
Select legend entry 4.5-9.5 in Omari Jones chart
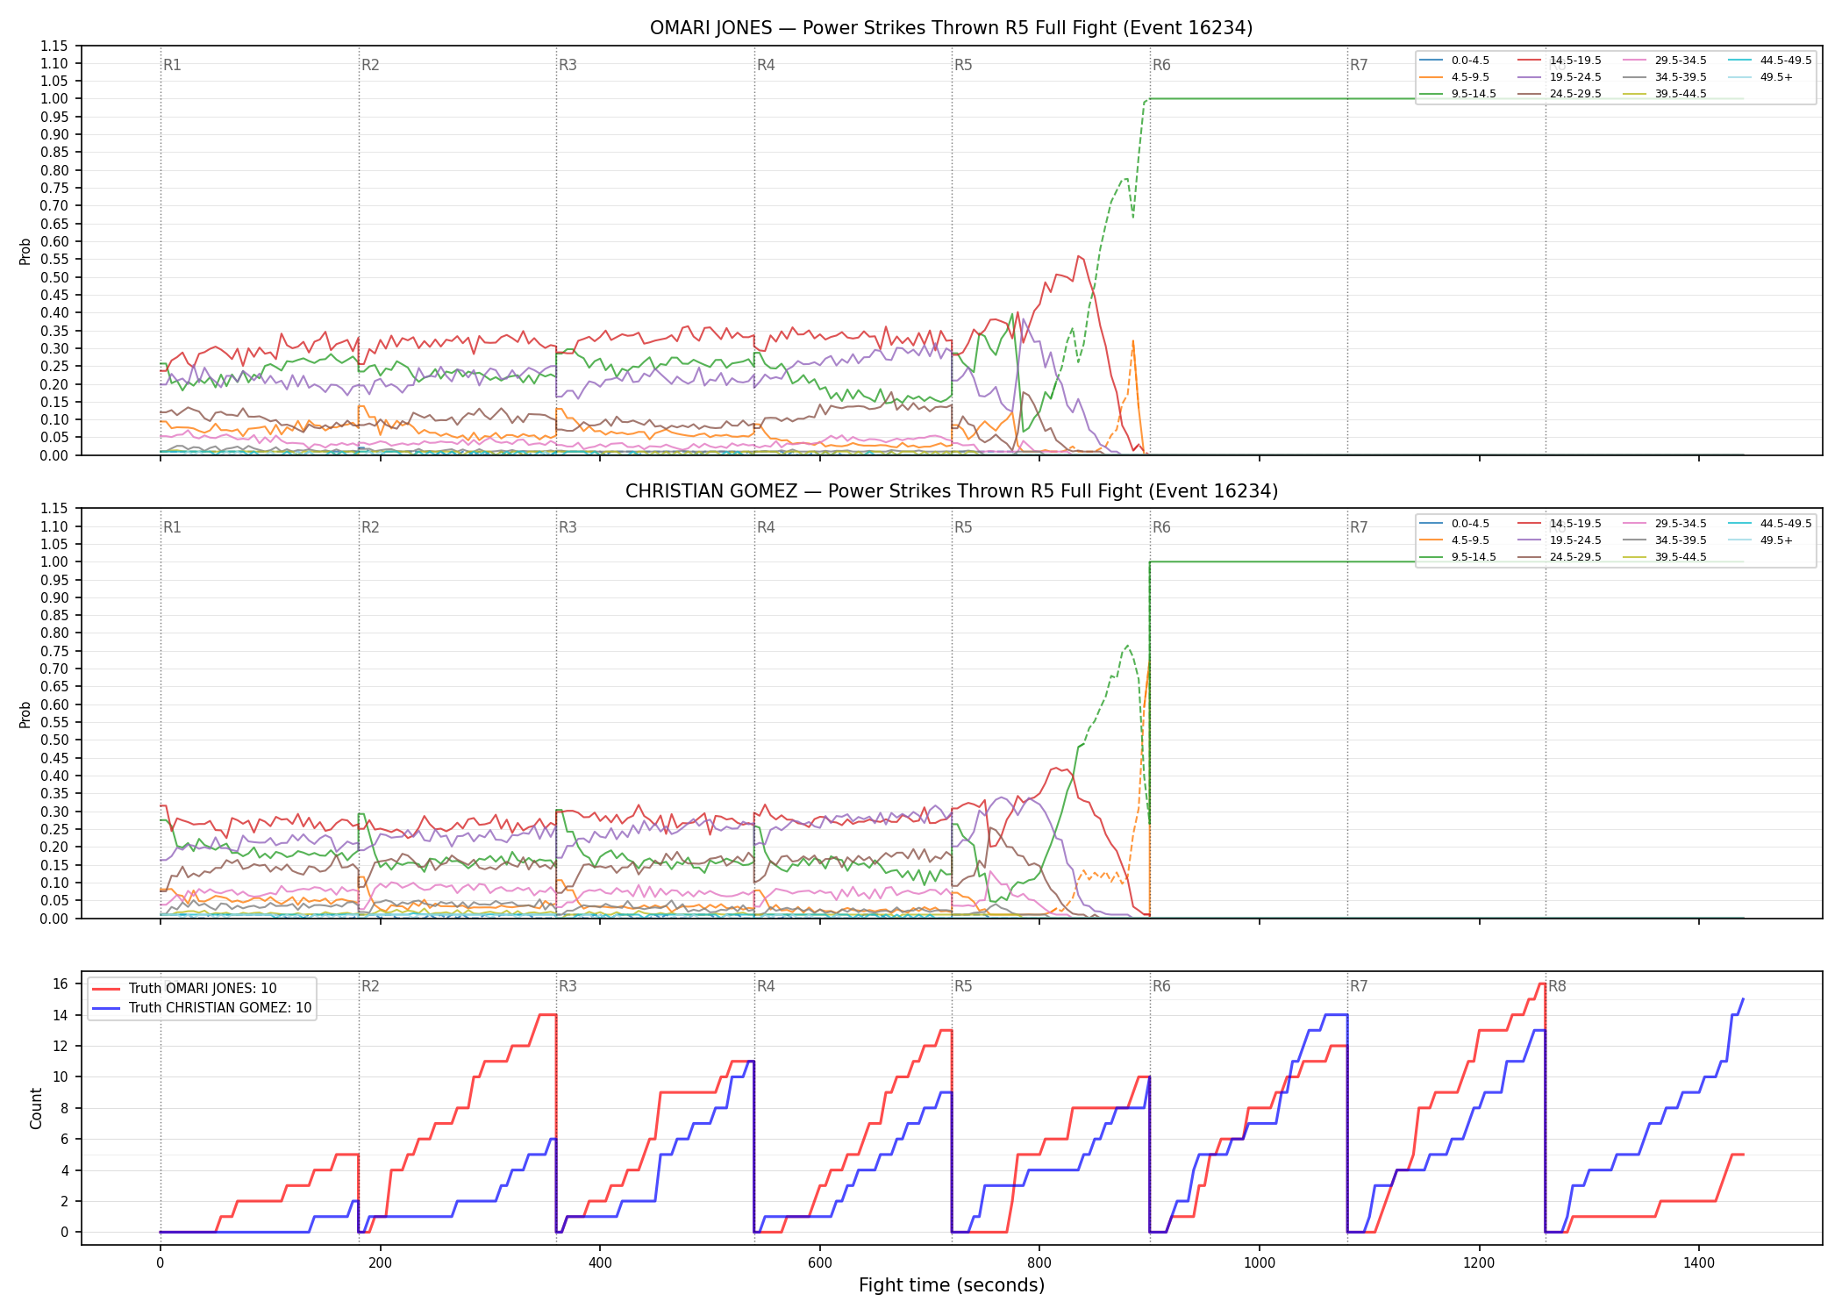[x=1454, y=77]
